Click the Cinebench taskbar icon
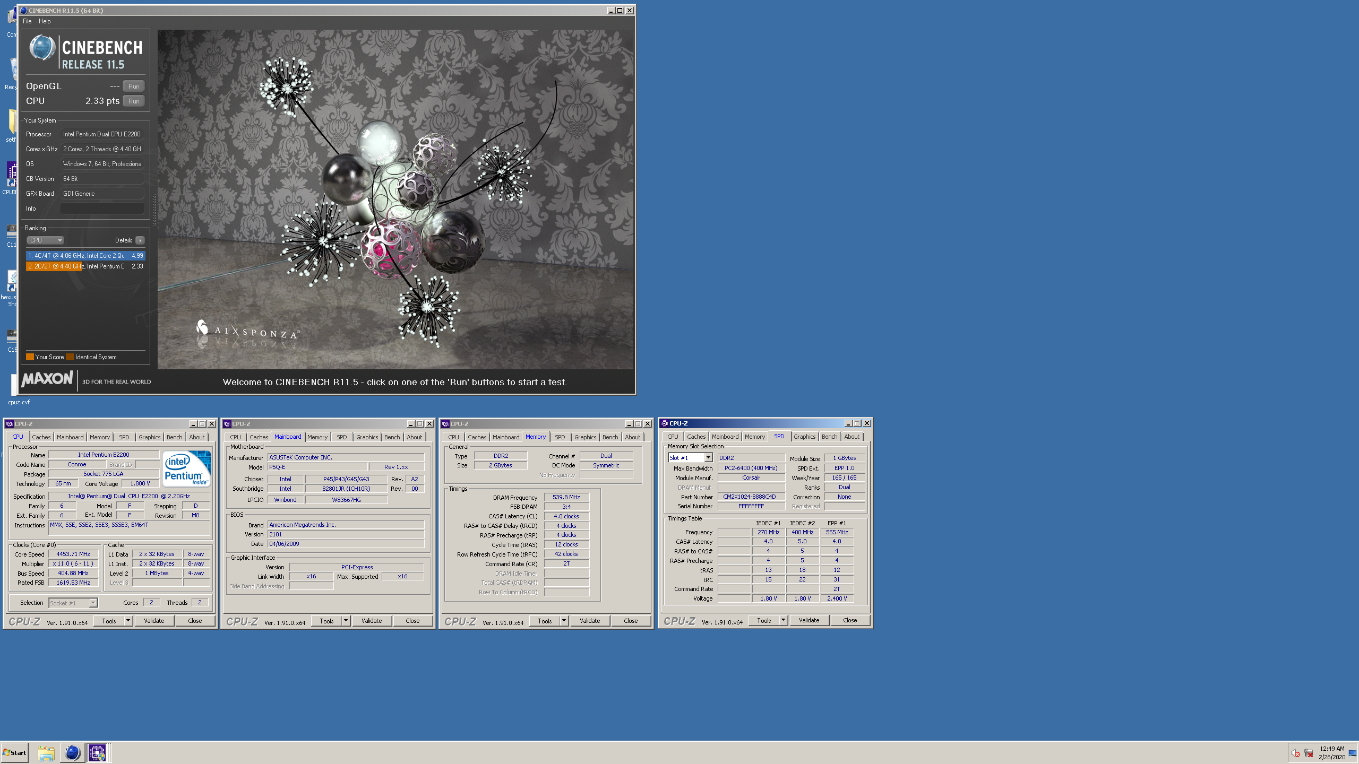1359x764 pixels. (x=72, y=753)
